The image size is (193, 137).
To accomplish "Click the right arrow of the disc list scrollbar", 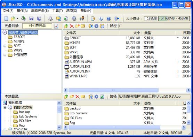I will coord(188,90).
